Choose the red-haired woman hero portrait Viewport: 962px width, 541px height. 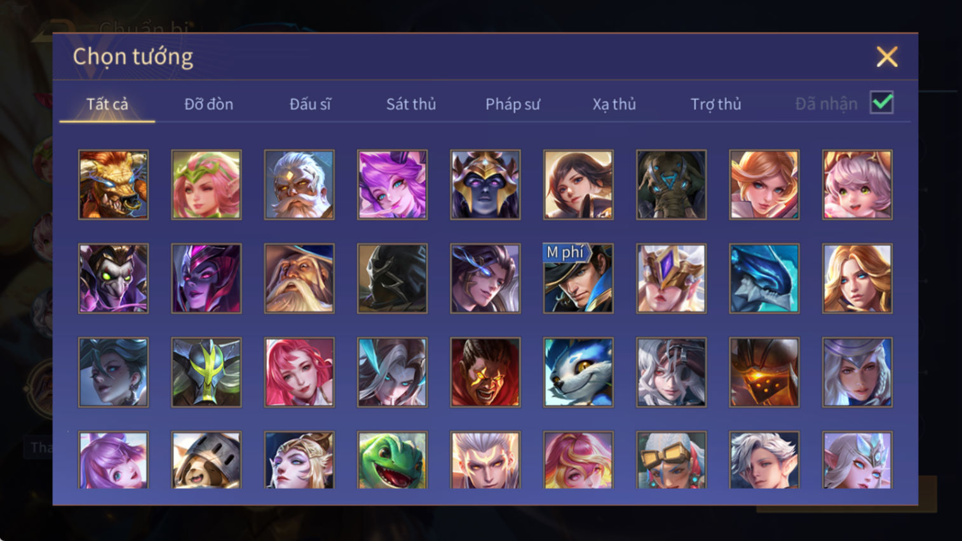pyautogui.click(x=299, y=372)
